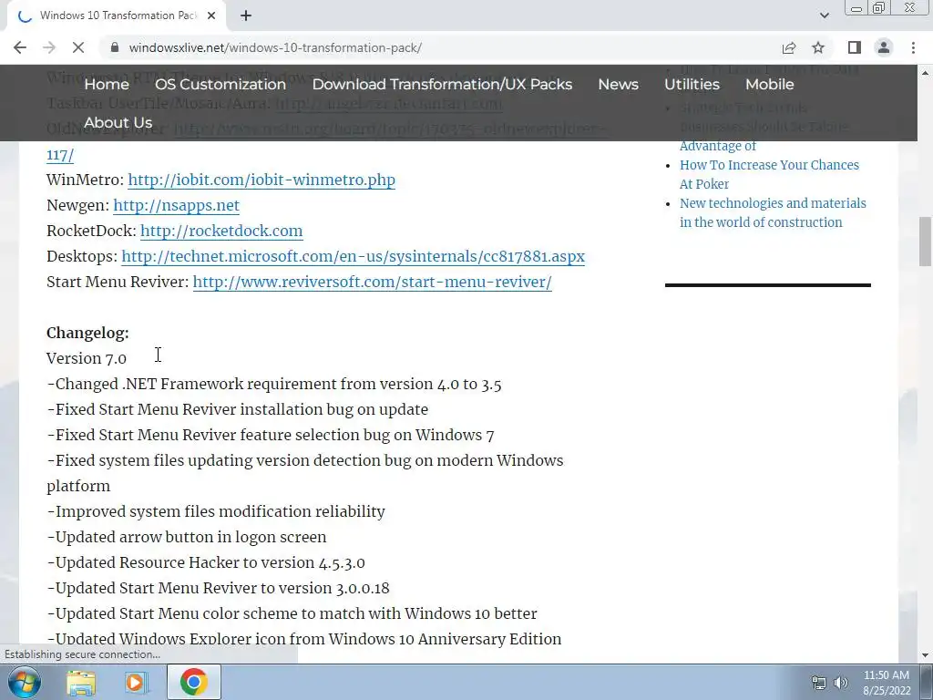933x700 pixels.
Task: Open the tab search dropdown
Action: 824,15
